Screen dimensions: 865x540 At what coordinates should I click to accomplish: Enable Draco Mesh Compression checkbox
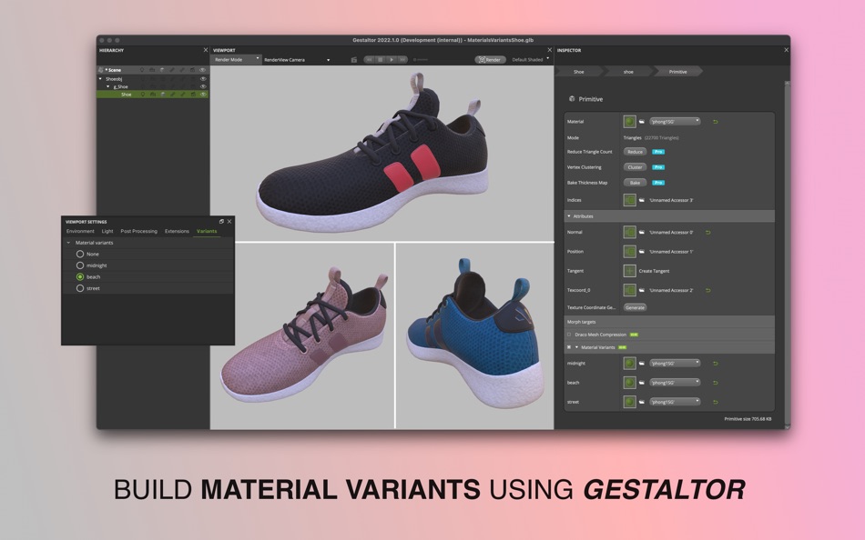pyautogui.click(x=569, y=335)
